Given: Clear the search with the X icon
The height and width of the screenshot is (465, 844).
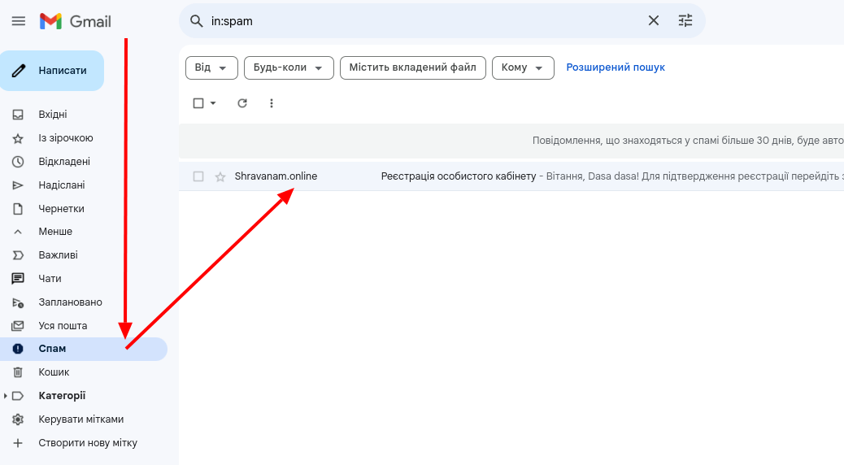Looking at the screenshot, I should (x=653, y=21).
